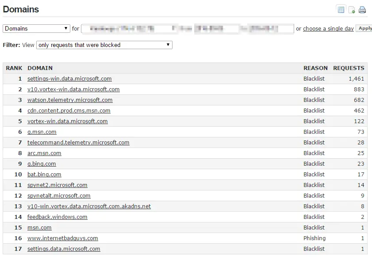Click the Apply button
This screenshot has width=372, height=257.
pos(364,28)
